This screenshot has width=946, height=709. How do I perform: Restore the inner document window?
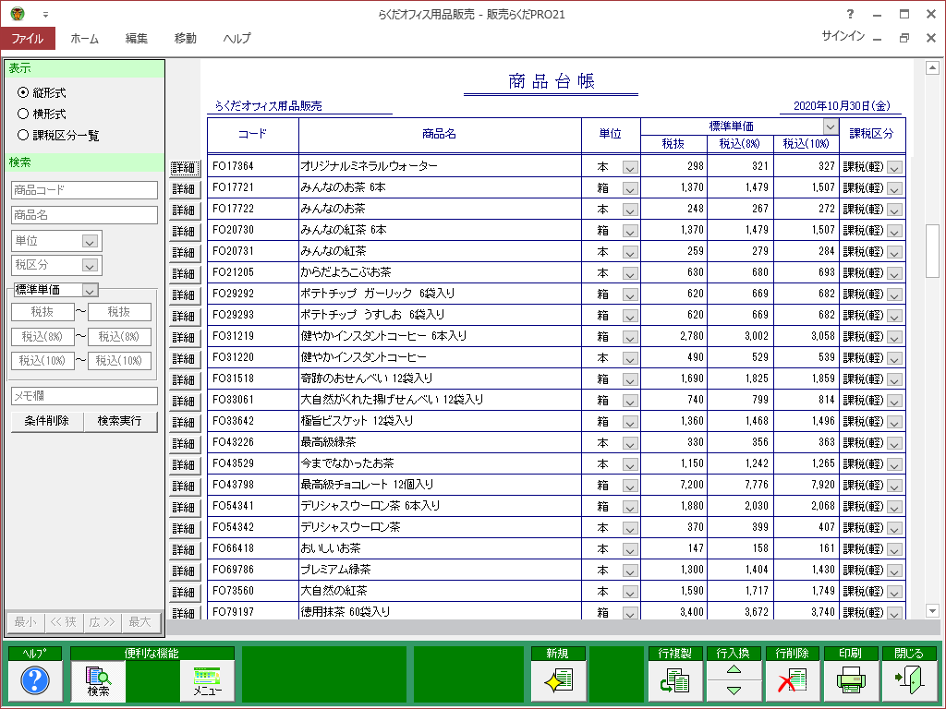pyautogui.click(x=904, y=38)
